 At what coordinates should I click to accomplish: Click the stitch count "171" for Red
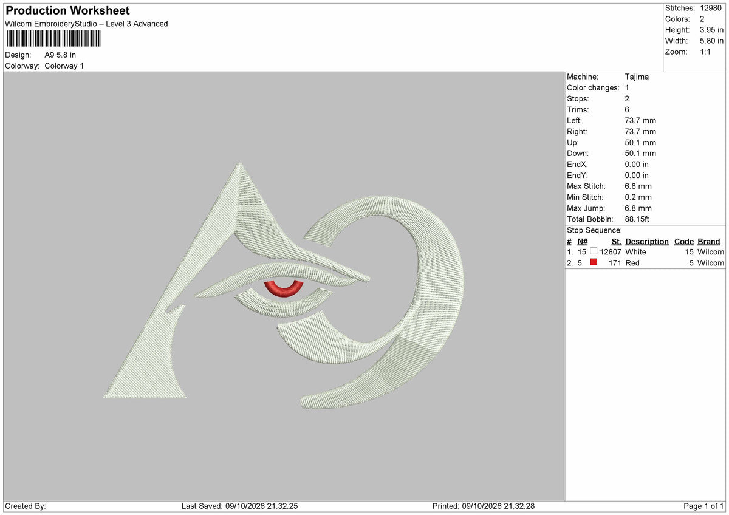click(x=615, y=262)
